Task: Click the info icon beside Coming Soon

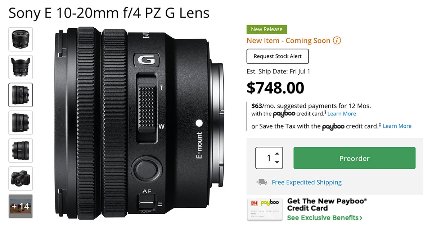Action: click(x=337, y=41)
